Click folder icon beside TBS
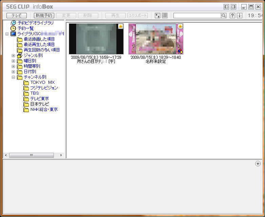 point(26,93)
